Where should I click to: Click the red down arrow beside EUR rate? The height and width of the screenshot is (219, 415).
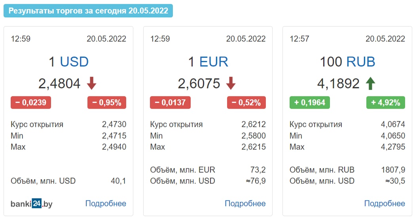pyautogui.click(x=231, y=83)
